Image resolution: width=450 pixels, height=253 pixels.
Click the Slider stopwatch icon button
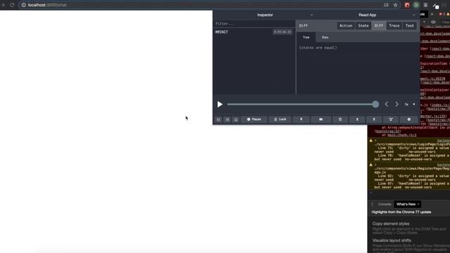[x=340, y=119]
